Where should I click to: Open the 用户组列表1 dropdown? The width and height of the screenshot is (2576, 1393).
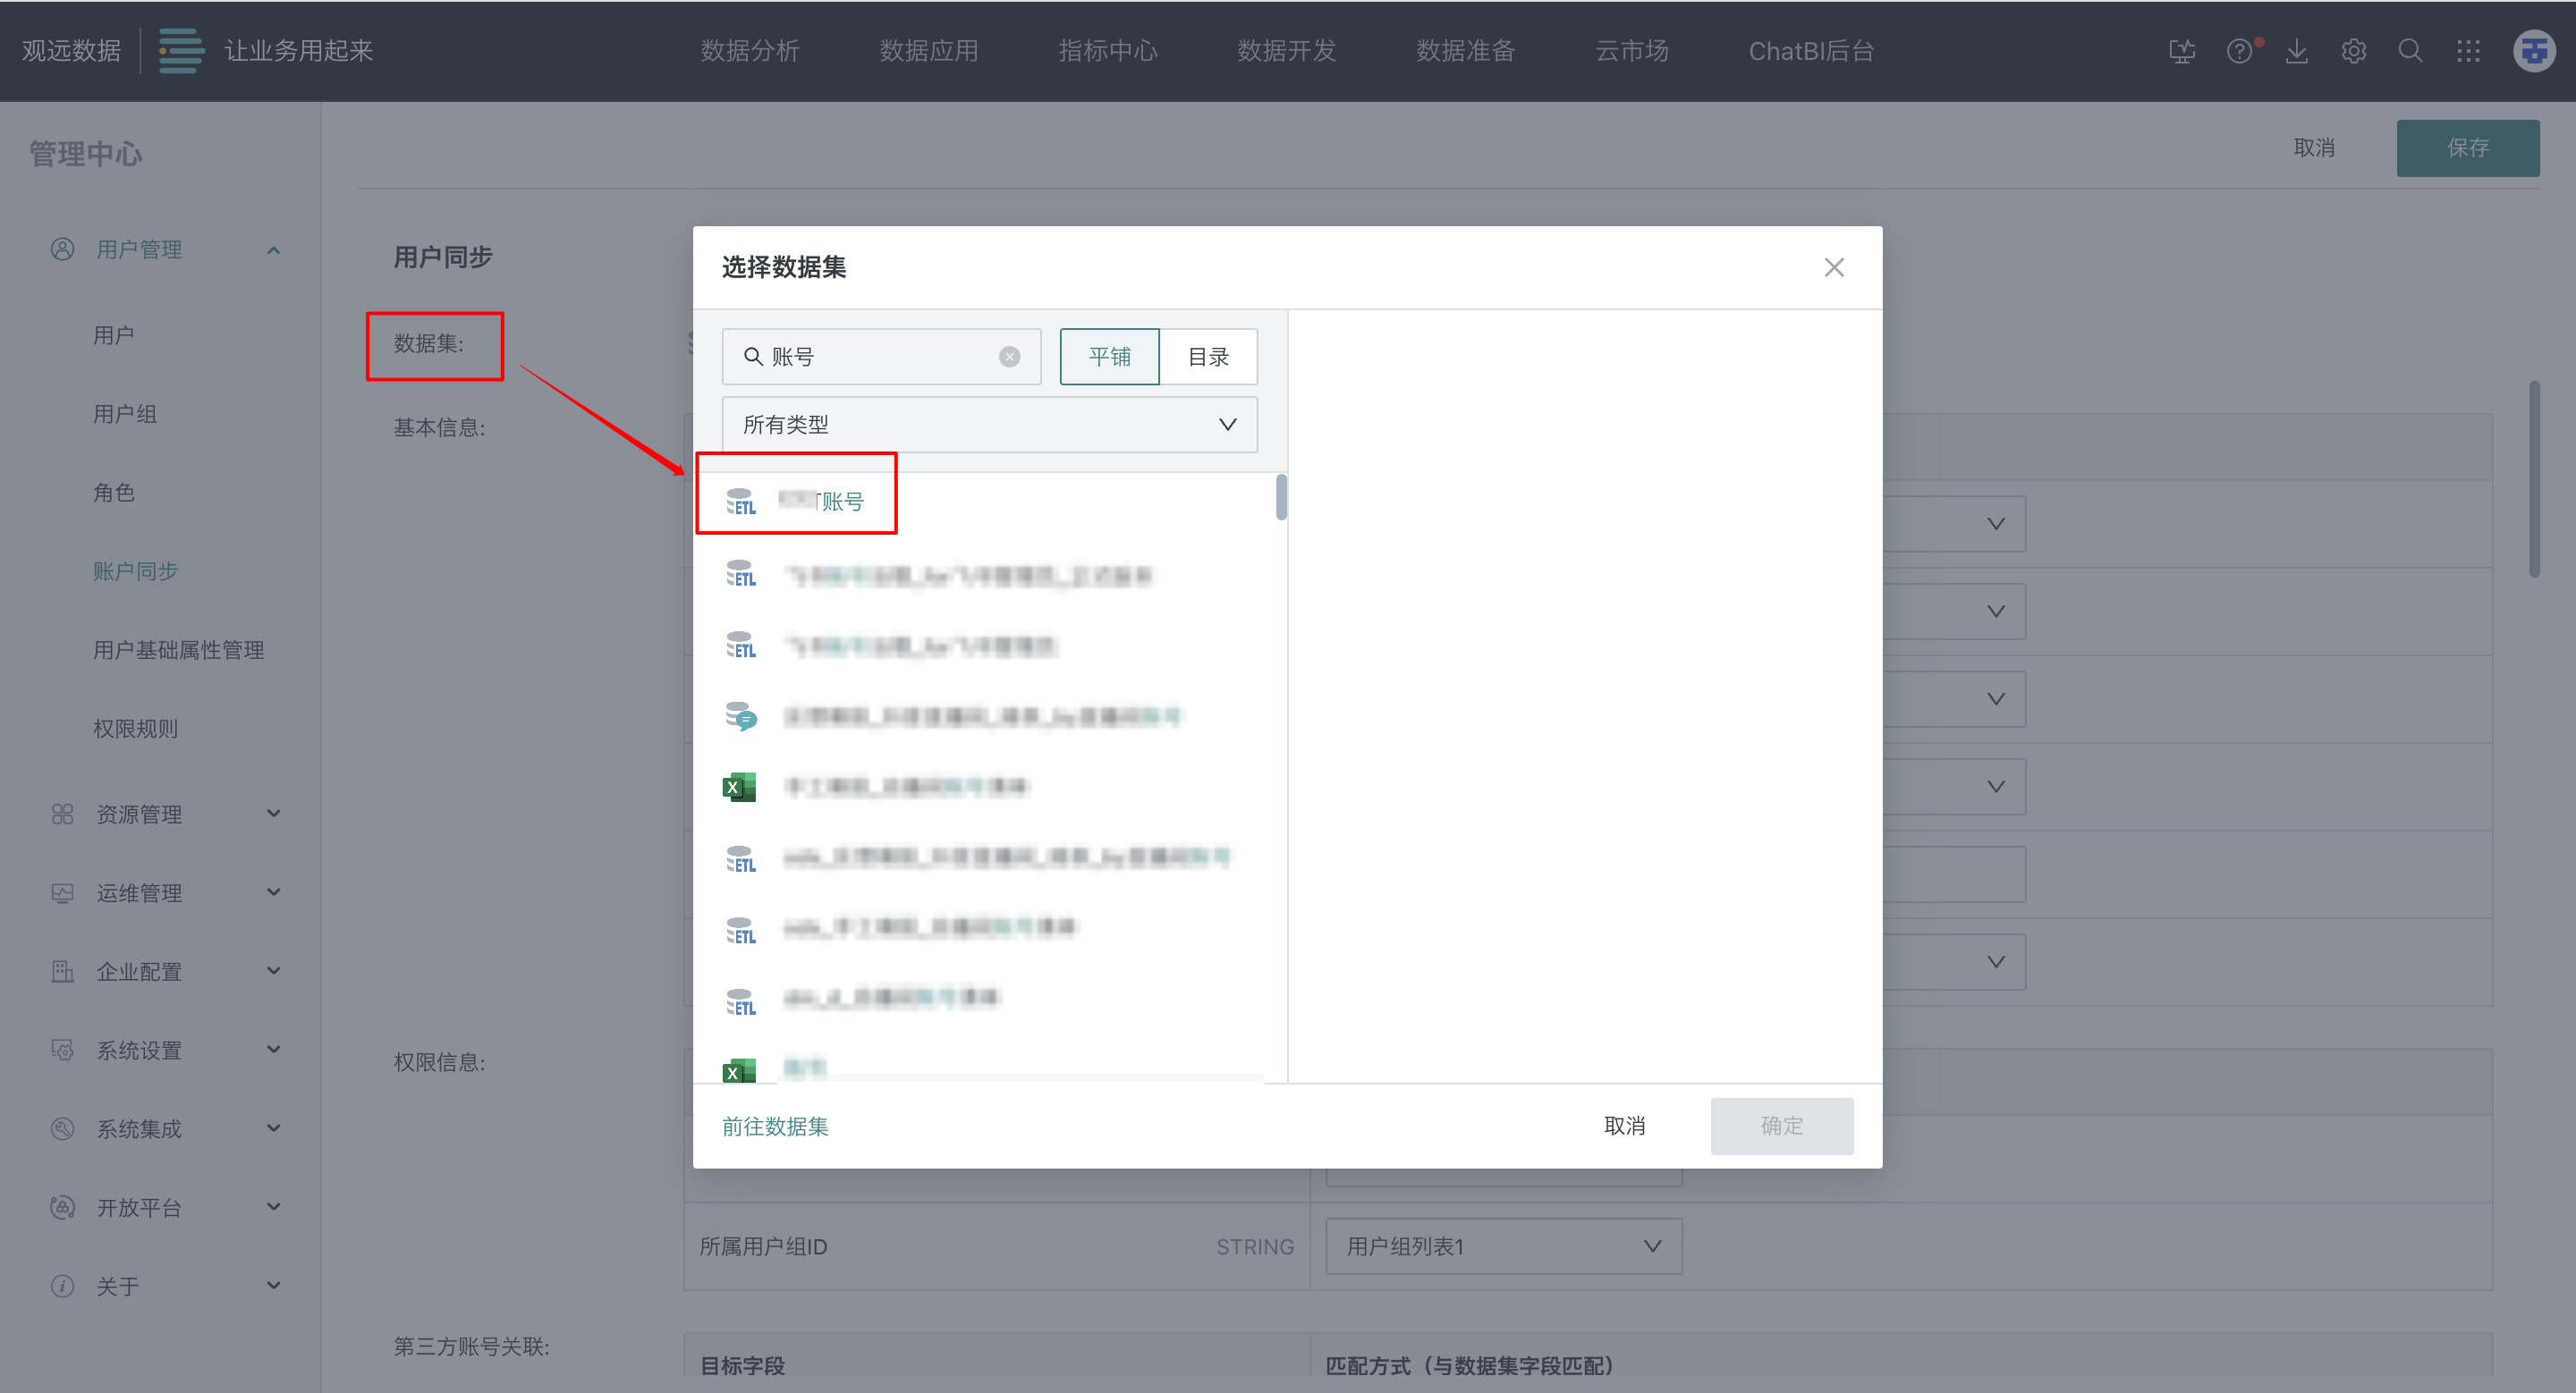pos(1502,1246)
